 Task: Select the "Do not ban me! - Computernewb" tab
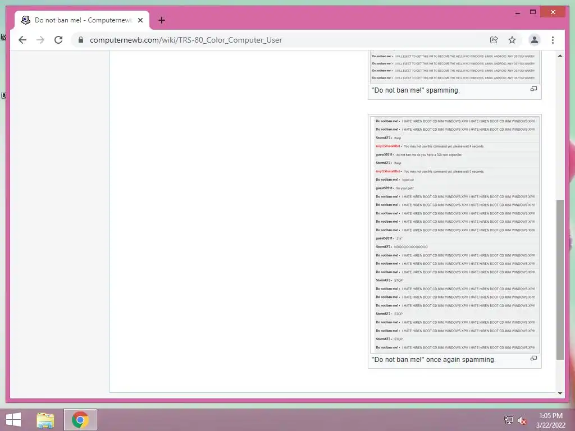82,20
